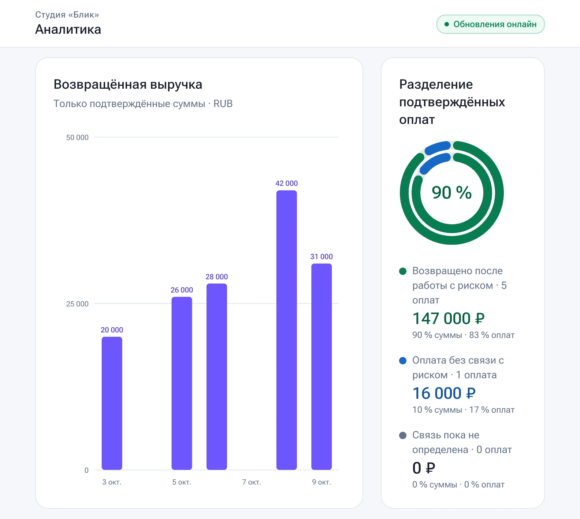Screen dimensions: 580x519
Task: Click the 31 000 value label above the bar
Action: tap(321, 257)
